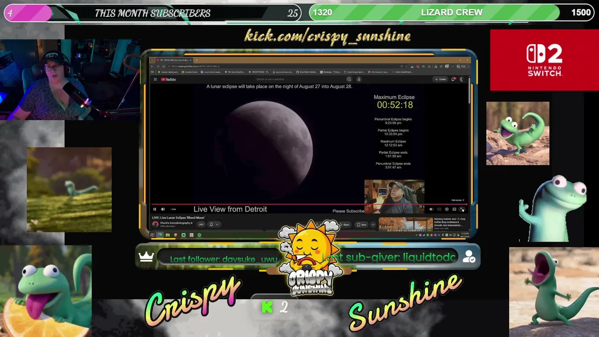This screenshot has height=337, width=599.
Task: Pause the YouTube live stream
Action: coord(155,209)
